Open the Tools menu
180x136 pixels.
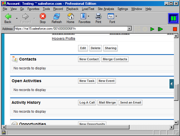pyautogui.click(x=46, y=9)
